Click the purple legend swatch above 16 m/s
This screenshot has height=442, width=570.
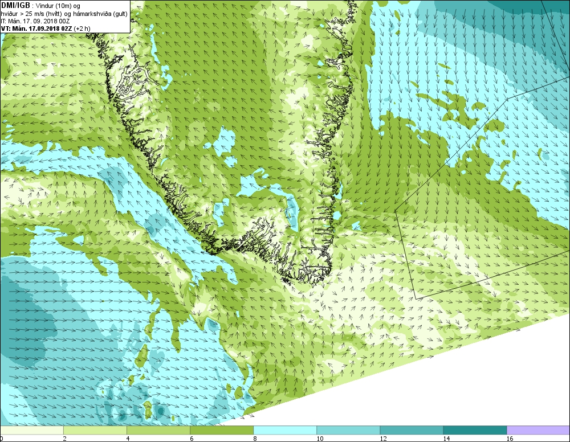click(538, 430)
